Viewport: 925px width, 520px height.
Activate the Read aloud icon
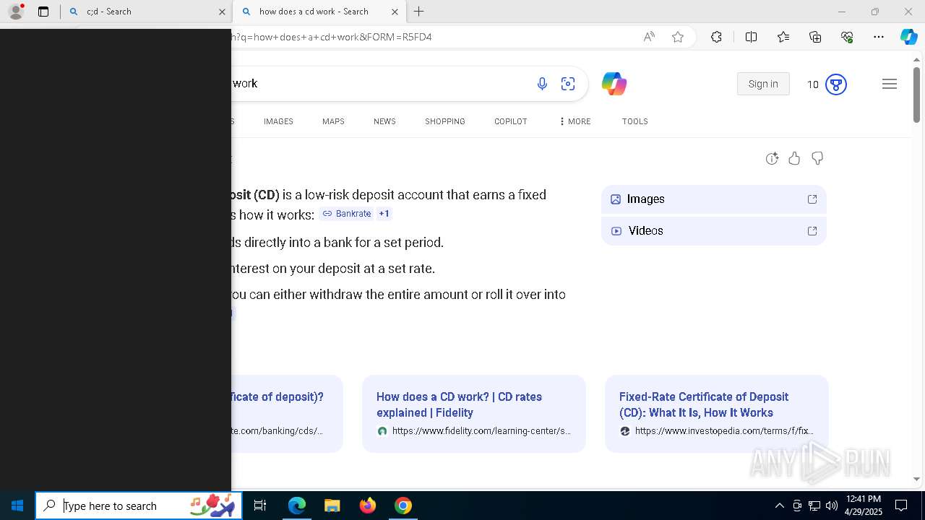649,37
